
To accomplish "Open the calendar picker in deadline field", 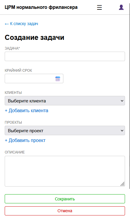I will [x=58, y=79].
